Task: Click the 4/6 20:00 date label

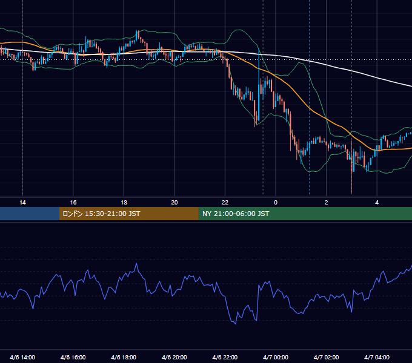Action: 174,357
